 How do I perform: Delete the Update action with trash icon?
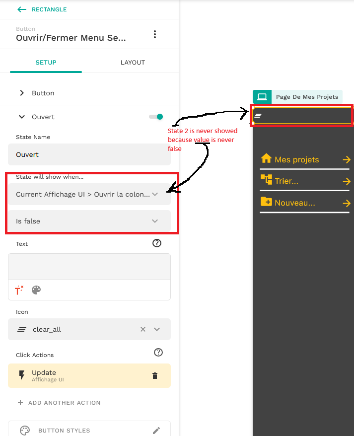pos(155,376)
